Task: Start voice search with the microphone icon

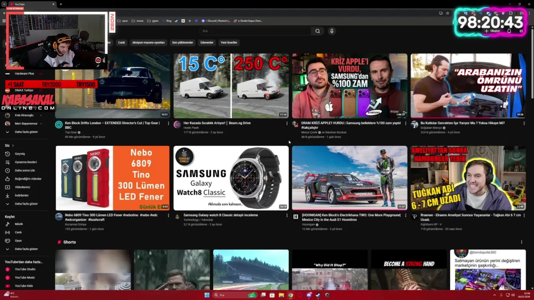Action: point(332,31)
